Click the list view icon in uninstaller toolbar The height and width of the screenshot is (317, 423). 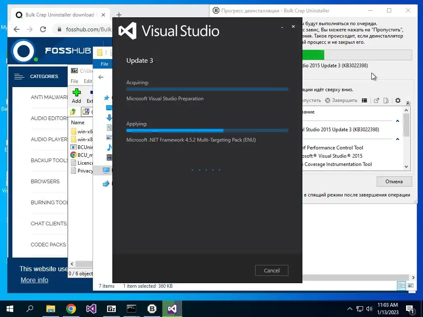point(364,101)
